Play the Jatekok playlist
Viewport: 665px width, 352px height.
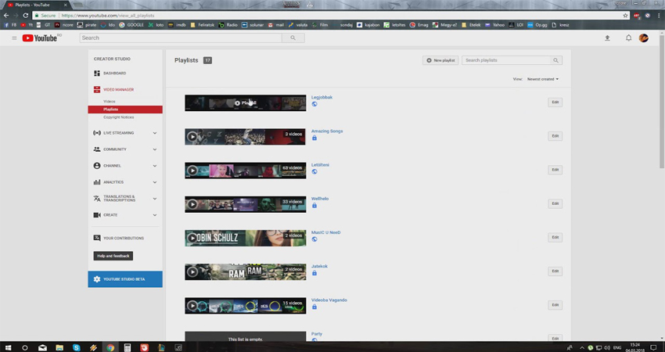click(192, 272)
